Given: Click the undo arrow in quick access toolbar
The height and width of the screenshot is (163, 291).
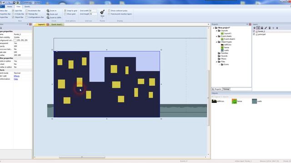Looking at the screenshot, I should pos(4,3).
